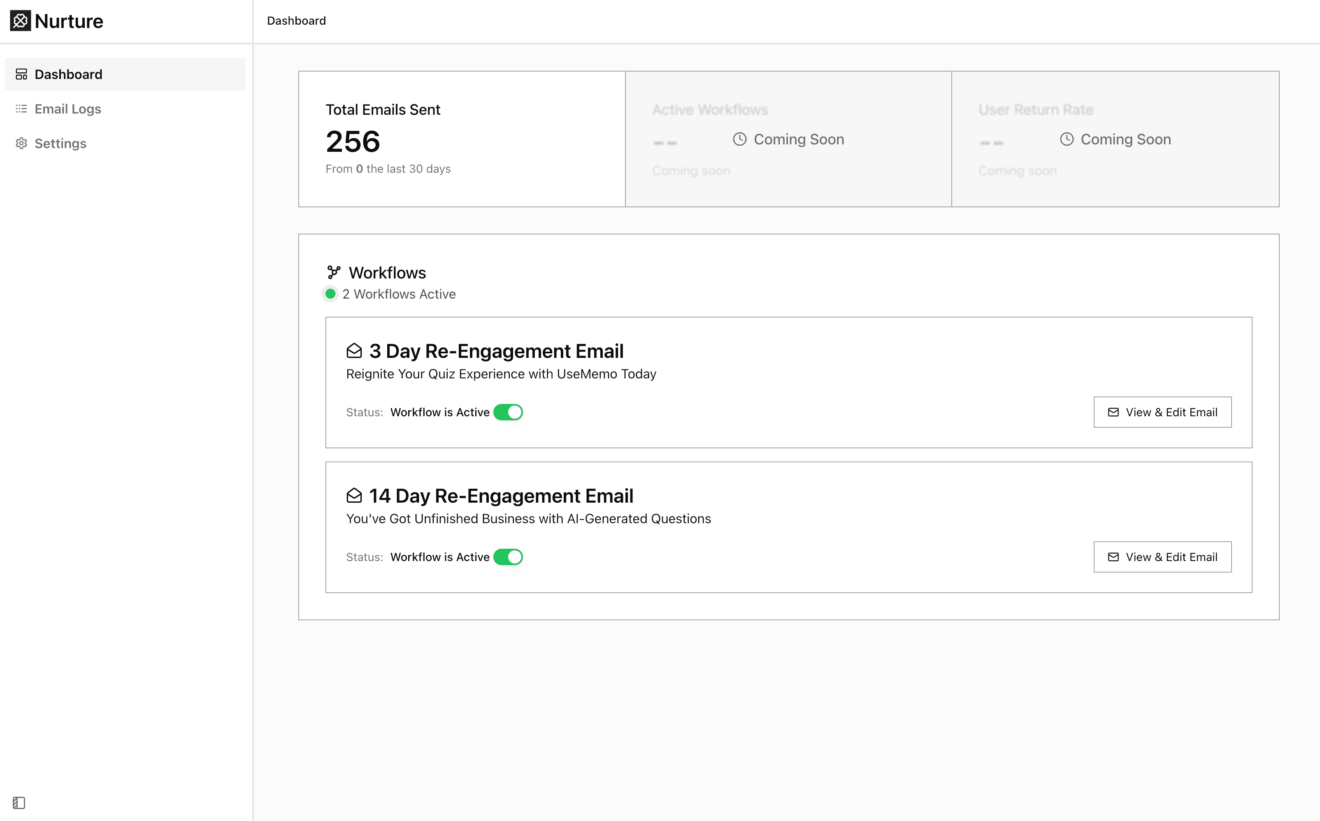This screenshot has width=1320, height=821.
Task: Click the Settings gear icon
Action: (21, 144)
